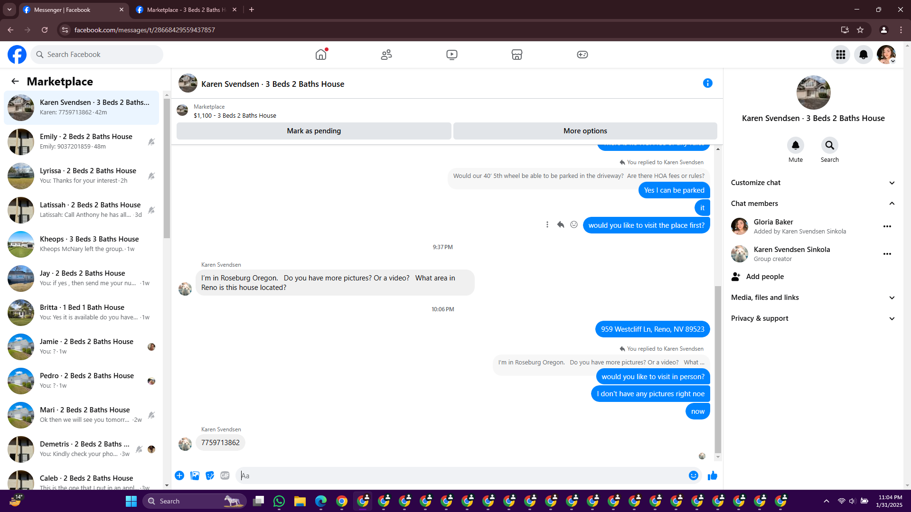Reply to 'would you like to visit the place first?'
This screenshot has width=911, height=512.
[561, 224]
